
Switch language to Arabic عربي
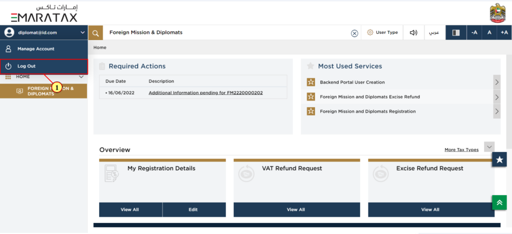[x=434, y=33]
